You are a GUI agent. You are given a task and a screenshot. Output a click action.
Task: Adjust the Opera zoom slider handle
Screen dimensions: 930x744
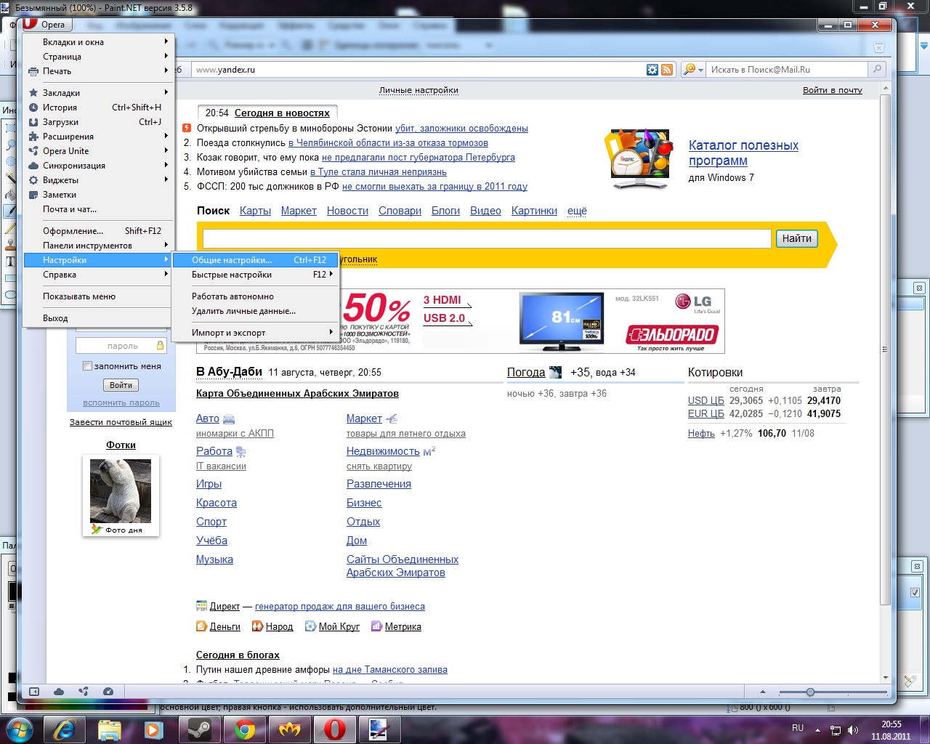point(810,692)
